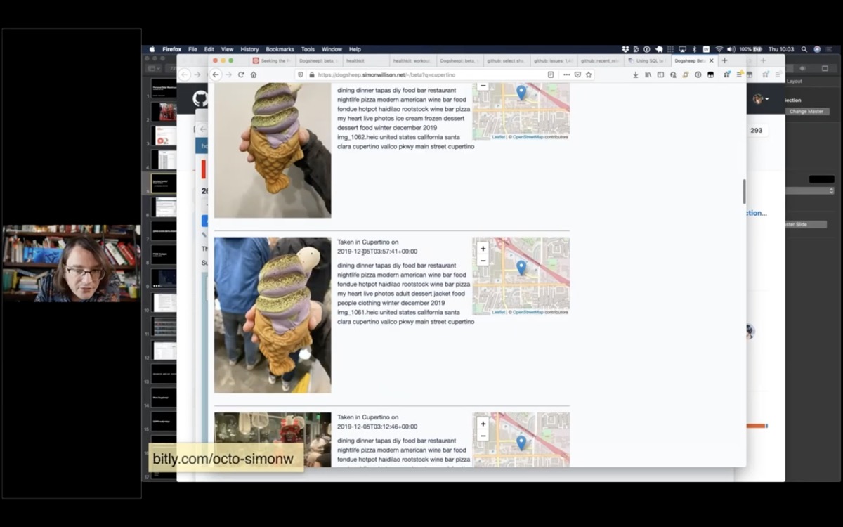
Task: Save page to Pocket icon
Action: click(x=577, y=74)
